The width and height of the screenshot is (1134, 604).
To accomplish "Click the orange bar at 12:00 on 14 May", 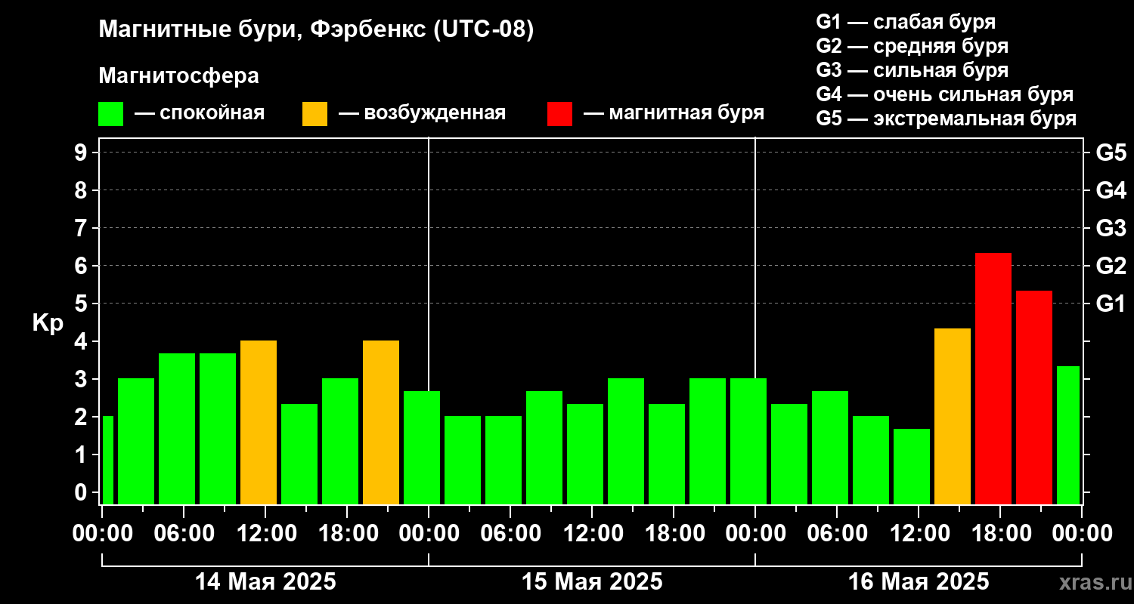I will click(x=259, y=422).
